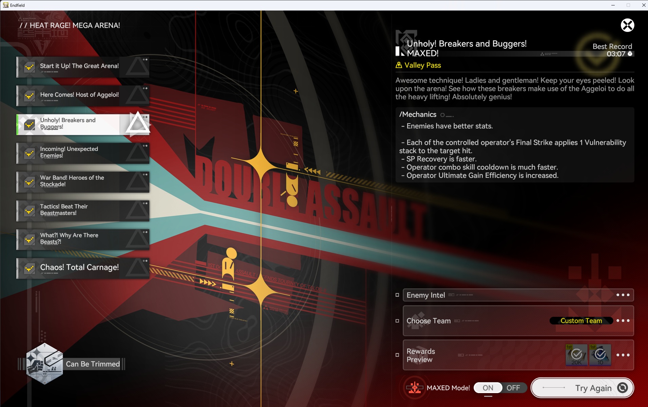Select stage Incoming! Unexpected Enemies!
The image size is (648, 407).
(83, 153)
